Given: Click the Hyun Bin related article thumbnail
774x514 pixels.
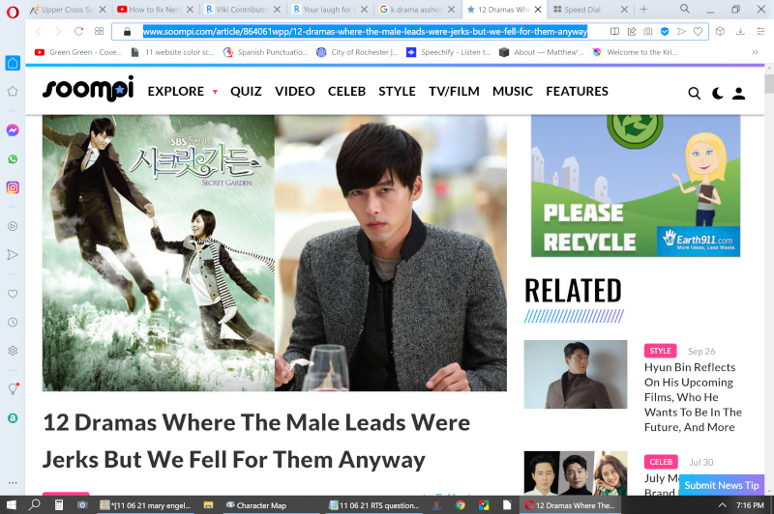Looking at the screenshot, I should click(576, 374).
